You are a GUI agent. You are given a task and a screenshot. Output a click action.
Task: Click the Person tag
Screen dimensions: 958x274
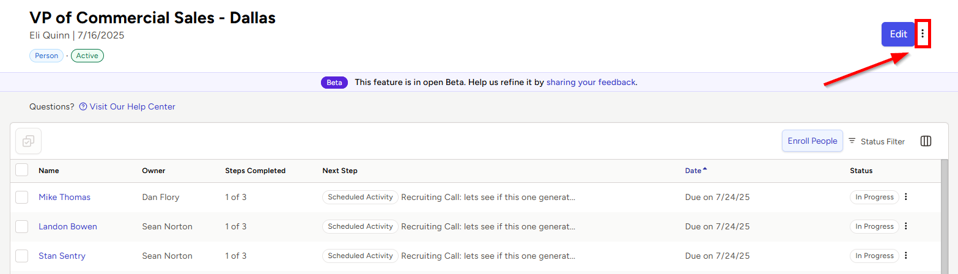46,56
